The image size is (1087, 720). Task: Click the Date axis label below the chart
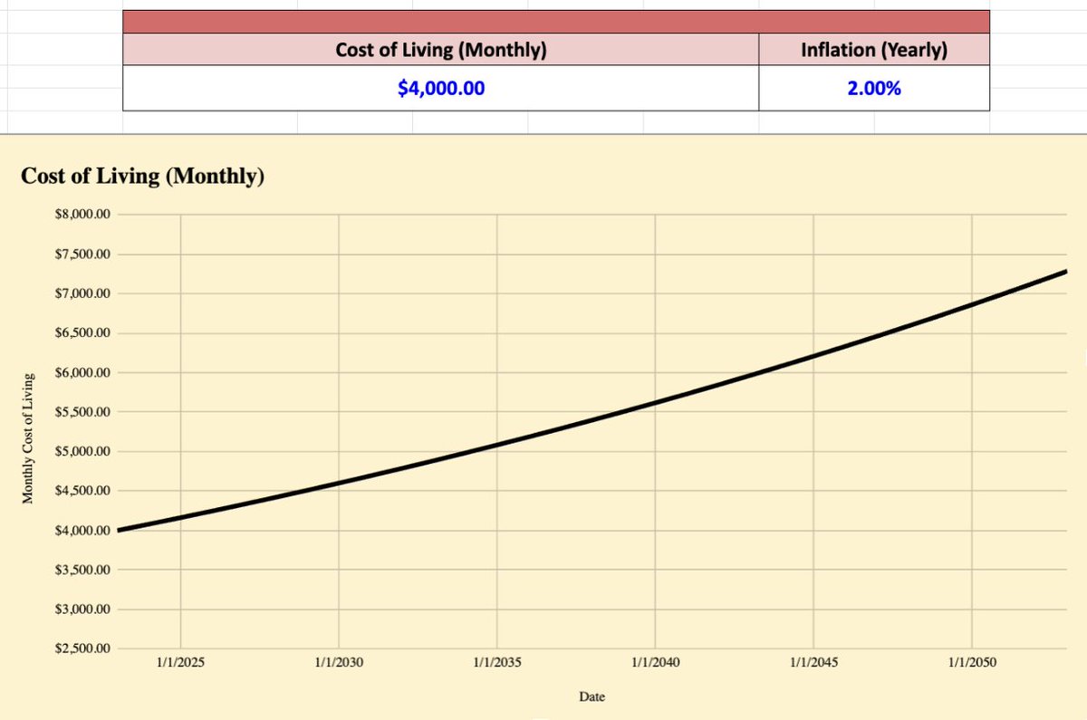[592, 696]
